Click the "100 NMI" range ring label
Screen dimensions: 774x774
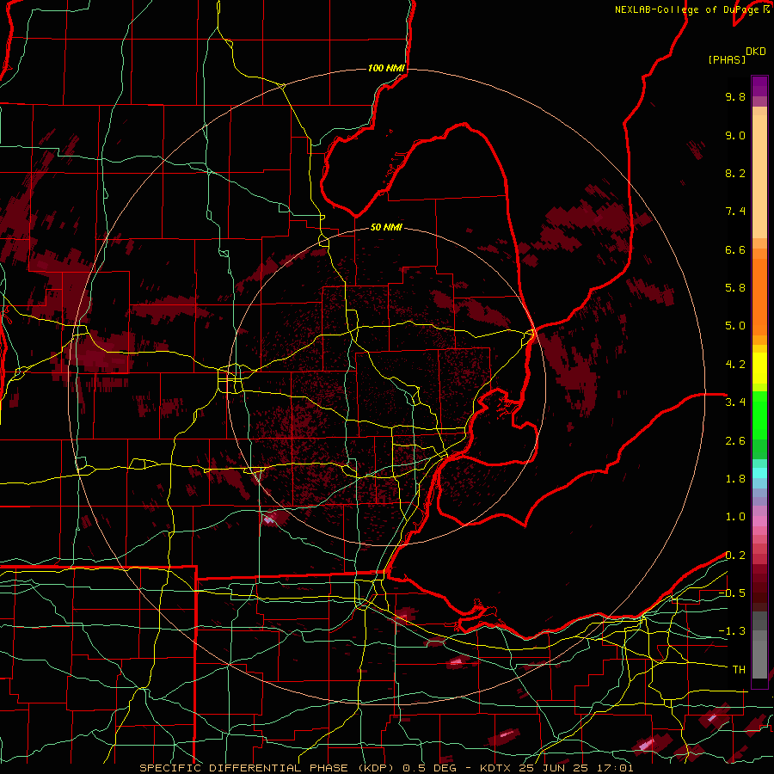coord(386,68)
